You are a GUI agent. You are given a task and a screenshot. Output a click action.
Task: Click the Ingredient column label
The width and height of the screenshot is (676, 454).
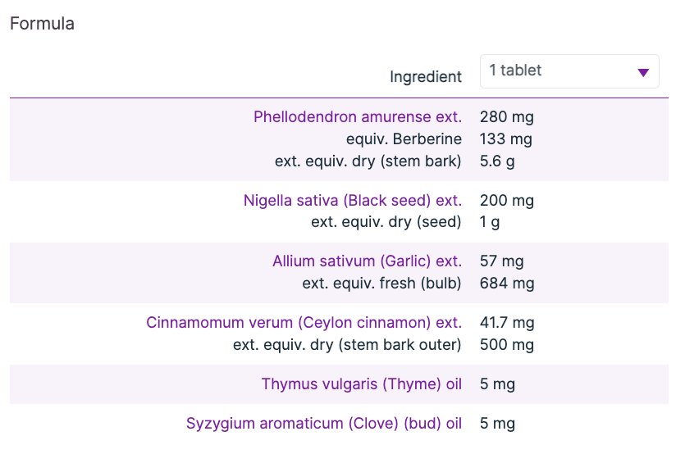pyautogui.click(x=425, y=77)
